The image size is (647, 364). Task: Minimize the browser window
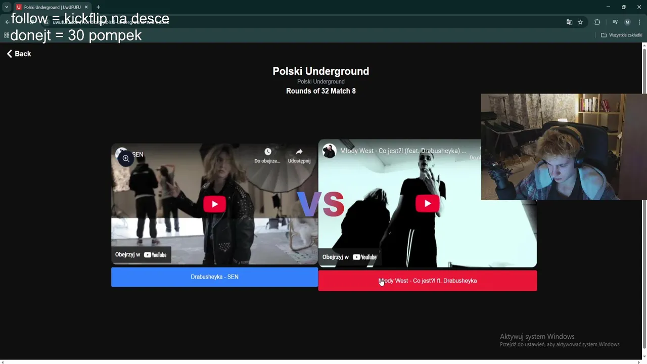(x=608, y=7)
